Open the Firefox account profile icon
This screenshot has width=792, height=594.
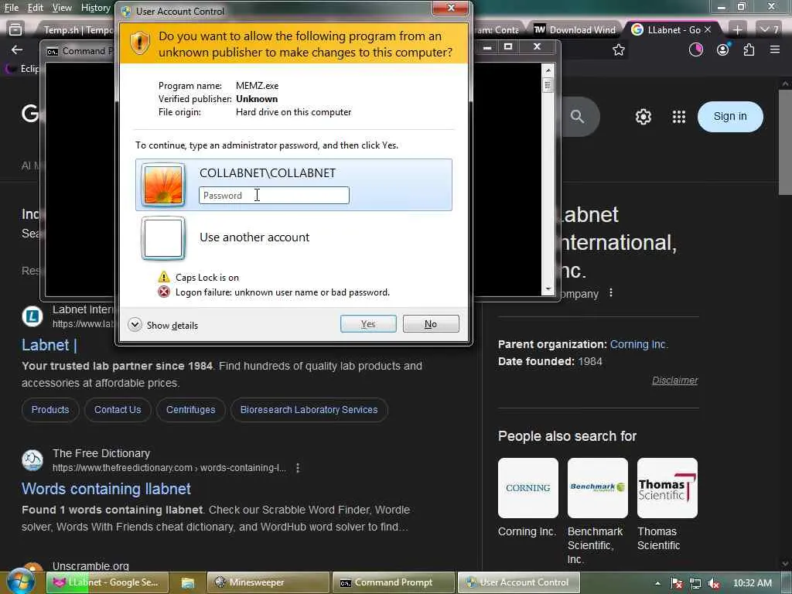[723, 49]
